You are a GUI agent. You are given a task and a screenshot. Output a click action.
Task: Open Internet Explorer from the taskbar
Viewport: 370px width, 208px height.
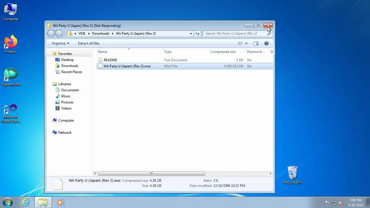(25, 202)
